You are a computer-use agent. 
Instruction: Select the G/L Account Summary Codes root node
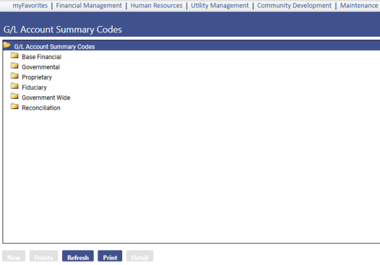[x=54, y=46]
